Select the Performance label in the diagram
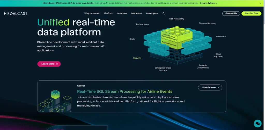The width and height of the screenshot is (265, 130). [x=143, y=24]
